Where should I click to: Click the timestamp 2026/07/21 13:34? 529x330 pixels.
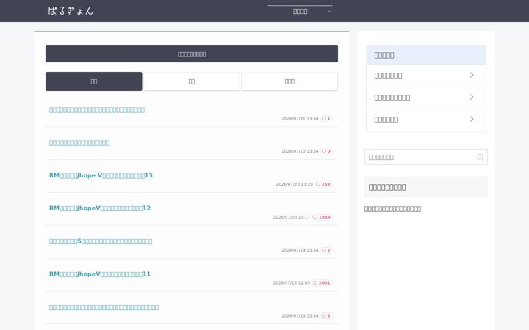300,119
